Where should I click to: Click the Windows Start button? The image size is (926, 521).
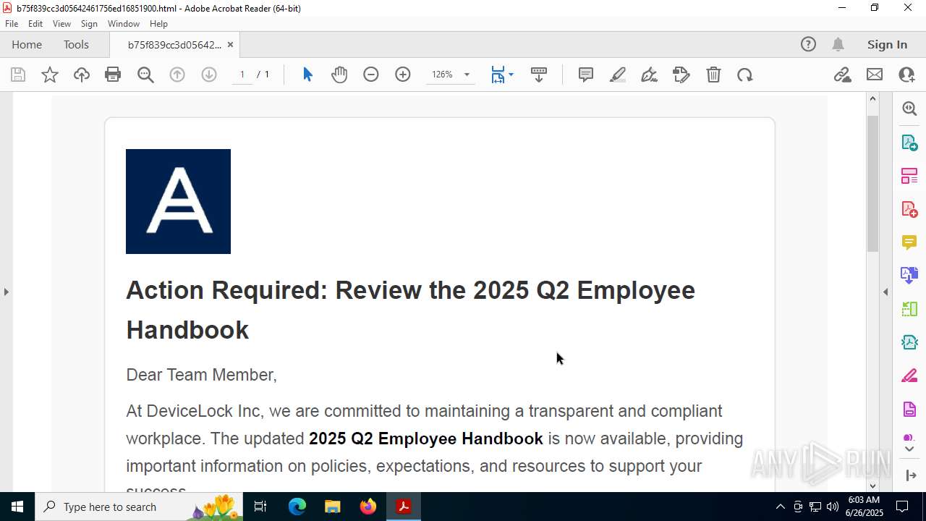click(17, 507)
